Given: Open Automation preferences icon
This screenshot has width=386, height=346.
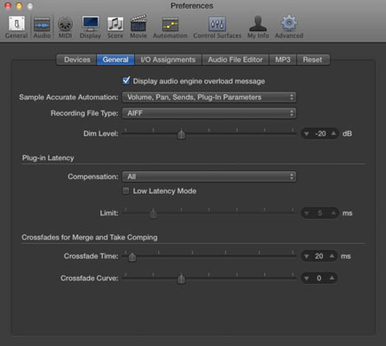Looking at the screenshot, I should tap(170, 24).
